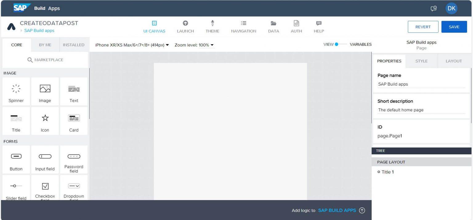
Task: Select the Card component
Action: click(x=74, y=121)
